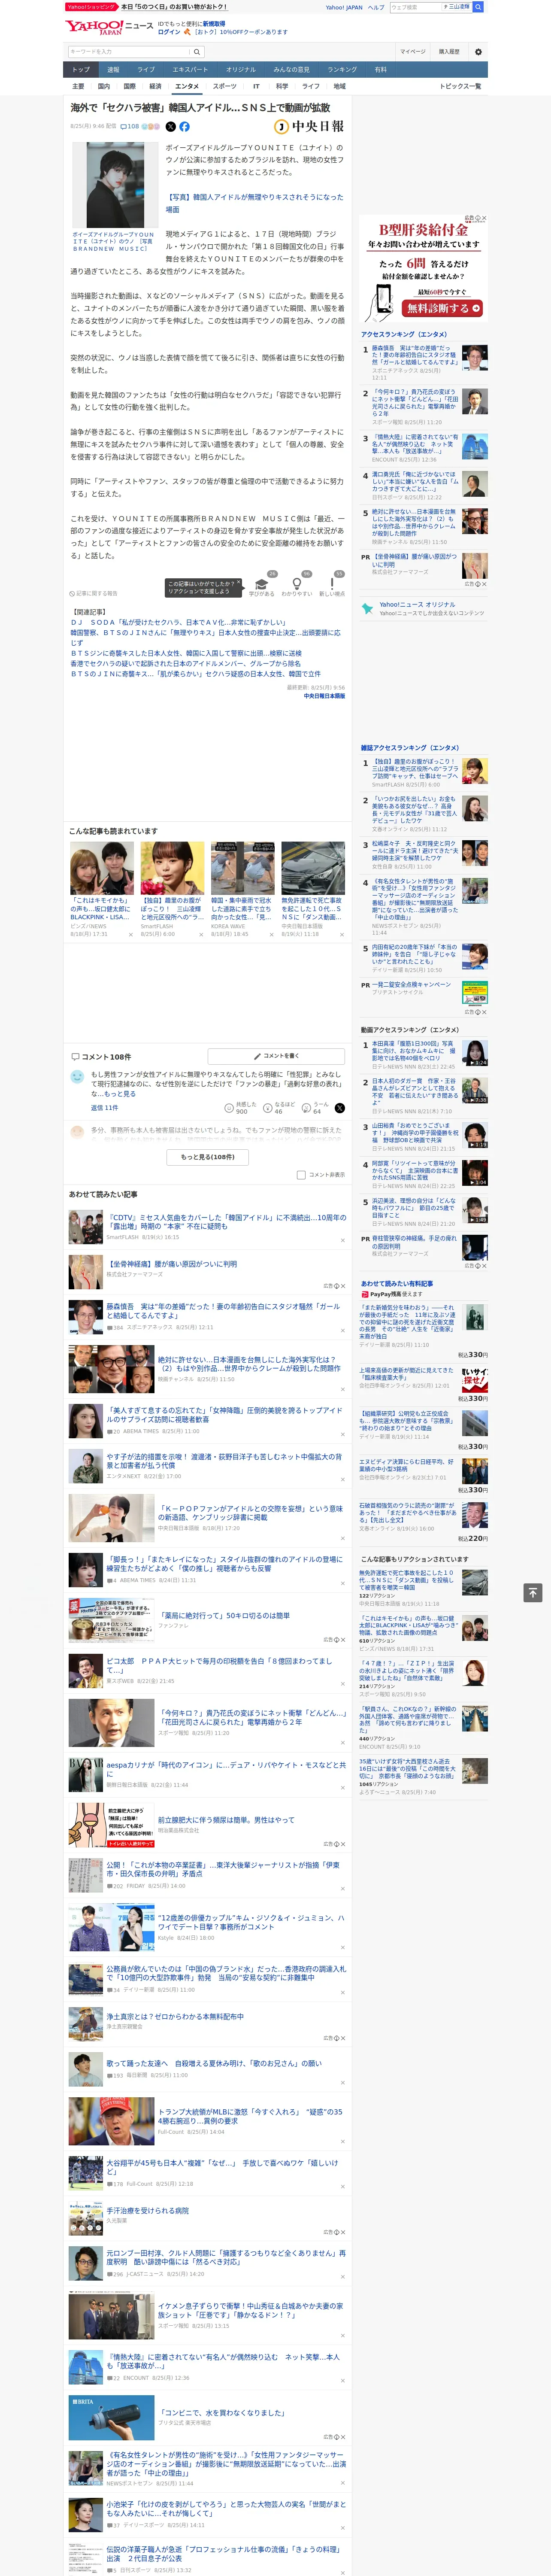Screen dimensions: 551x2576
Task: Open the 108 comments count icon under headline
Action: (130, 127)
